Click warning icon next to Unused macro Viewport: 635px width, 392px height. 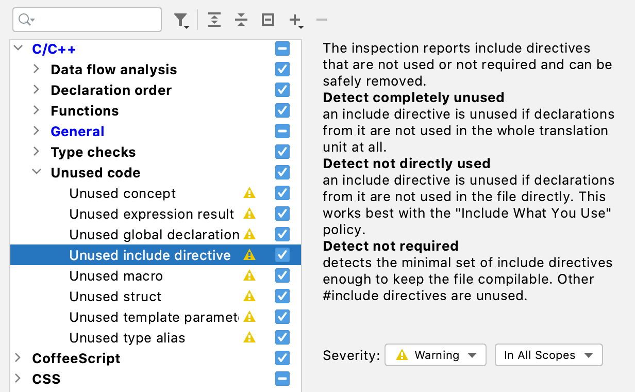tap(249, 276)
